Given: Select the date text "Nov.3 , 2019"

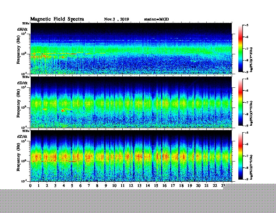Looking at the screenshot, I should 116,19.
